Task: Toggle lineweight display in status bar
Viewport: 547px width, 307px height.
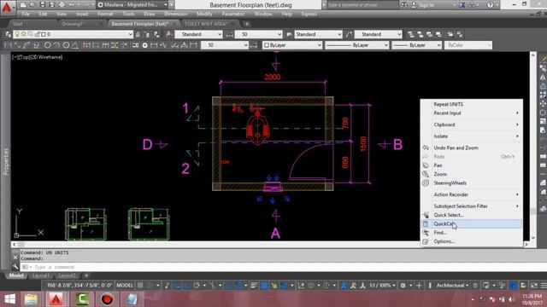Action: click(254, 286)
